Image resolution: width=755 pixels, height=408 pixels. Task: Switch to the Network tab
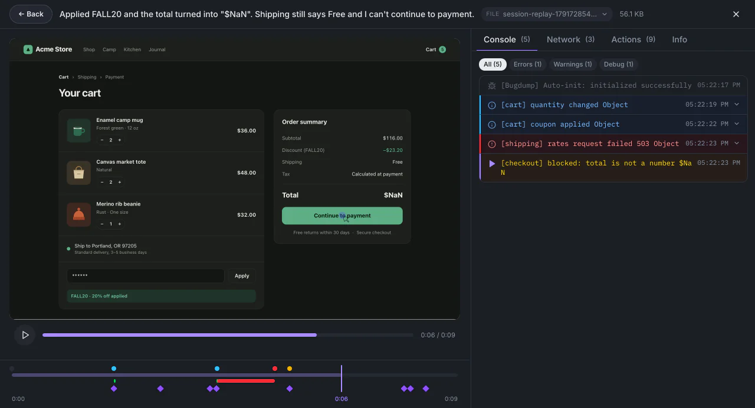[570, 39]
